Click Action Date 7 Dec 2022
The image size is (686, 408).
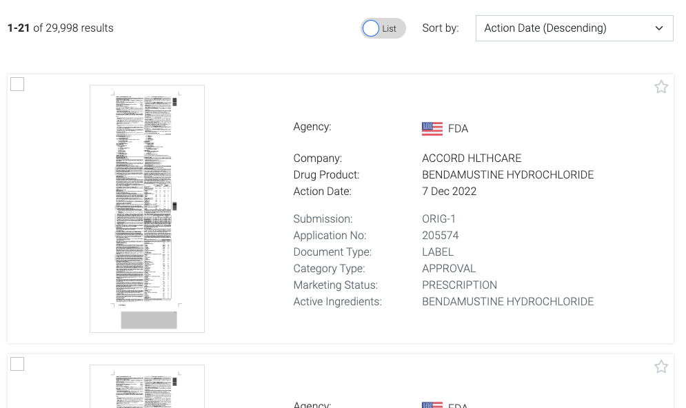[x=449, y=191]
